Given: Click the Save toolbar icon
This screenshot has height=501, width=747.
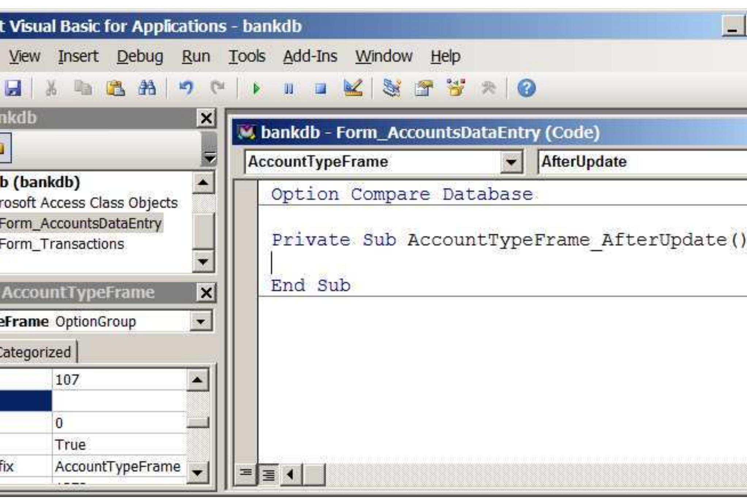Looking at the screenshot, I should 13,88.
